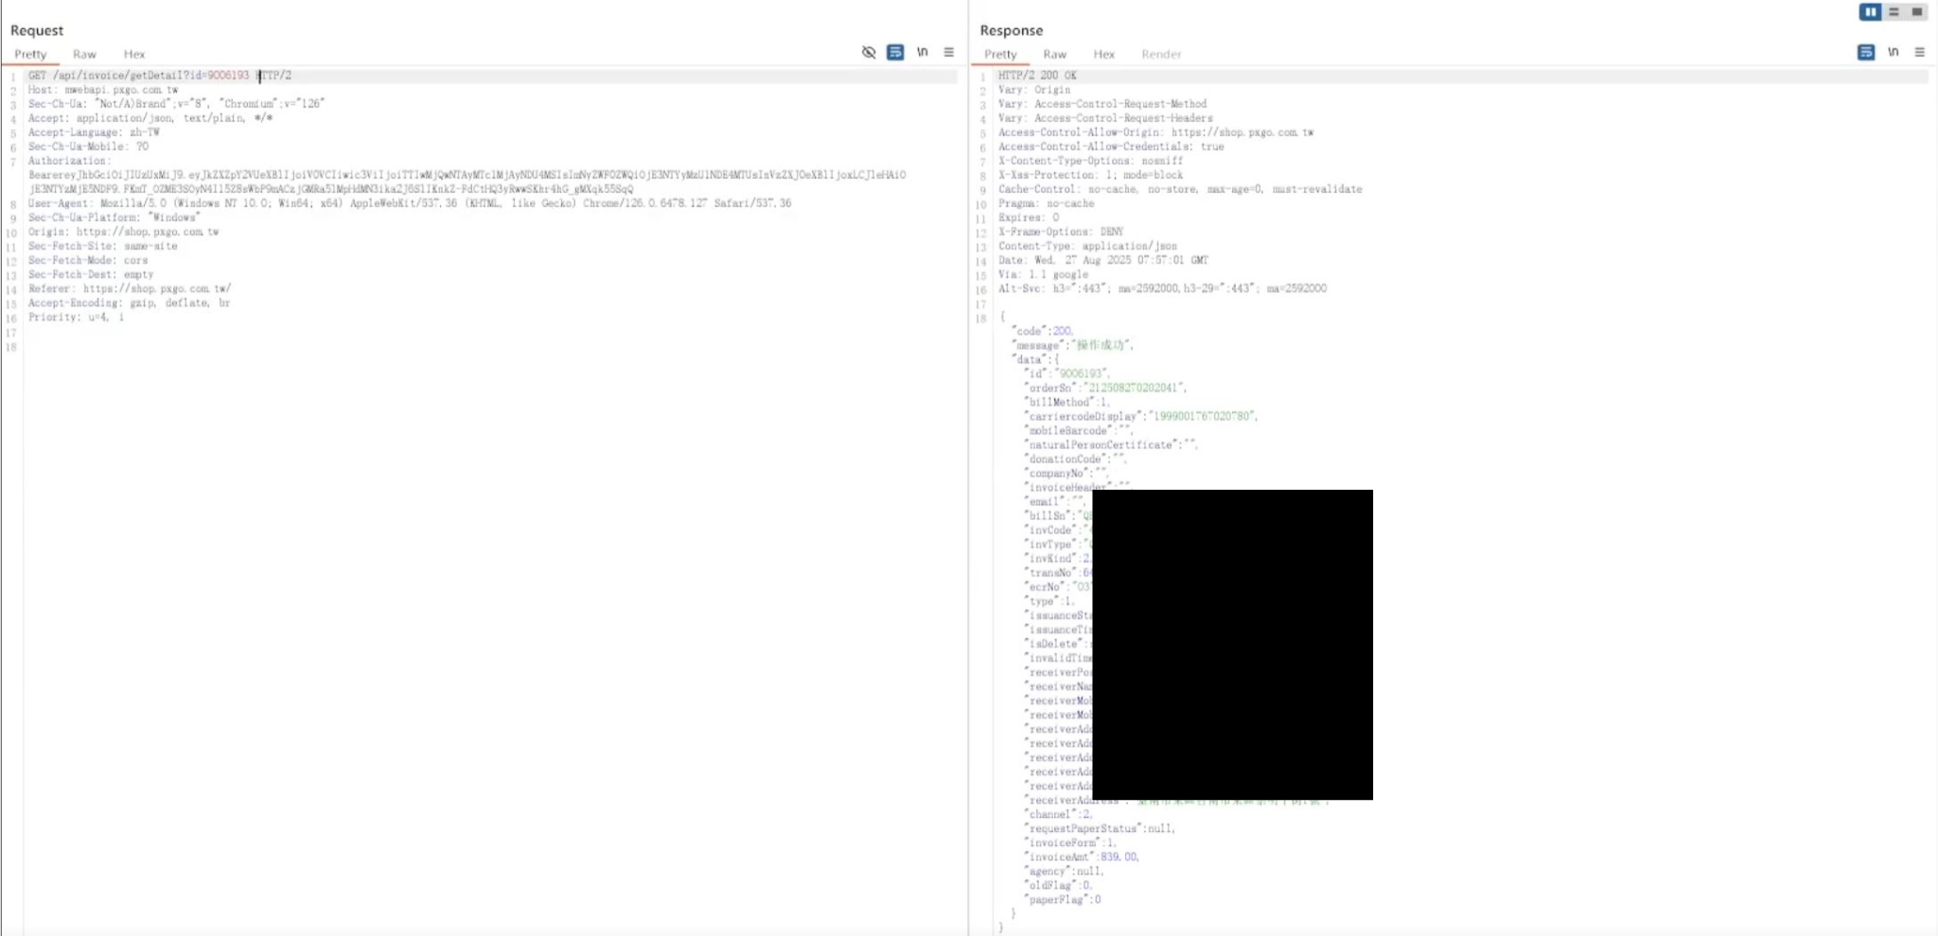Screen dimensions: 1938x936
Task: Click the Referer header line
Action: [x=130, y=288]
